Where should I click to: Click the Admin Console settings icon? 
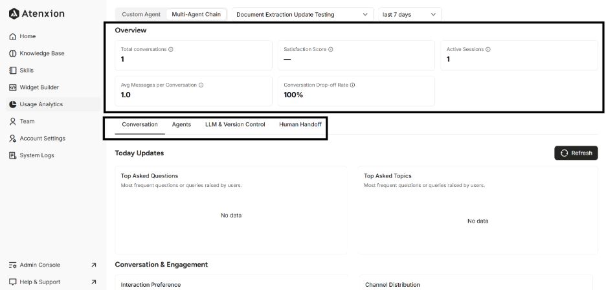12,265
